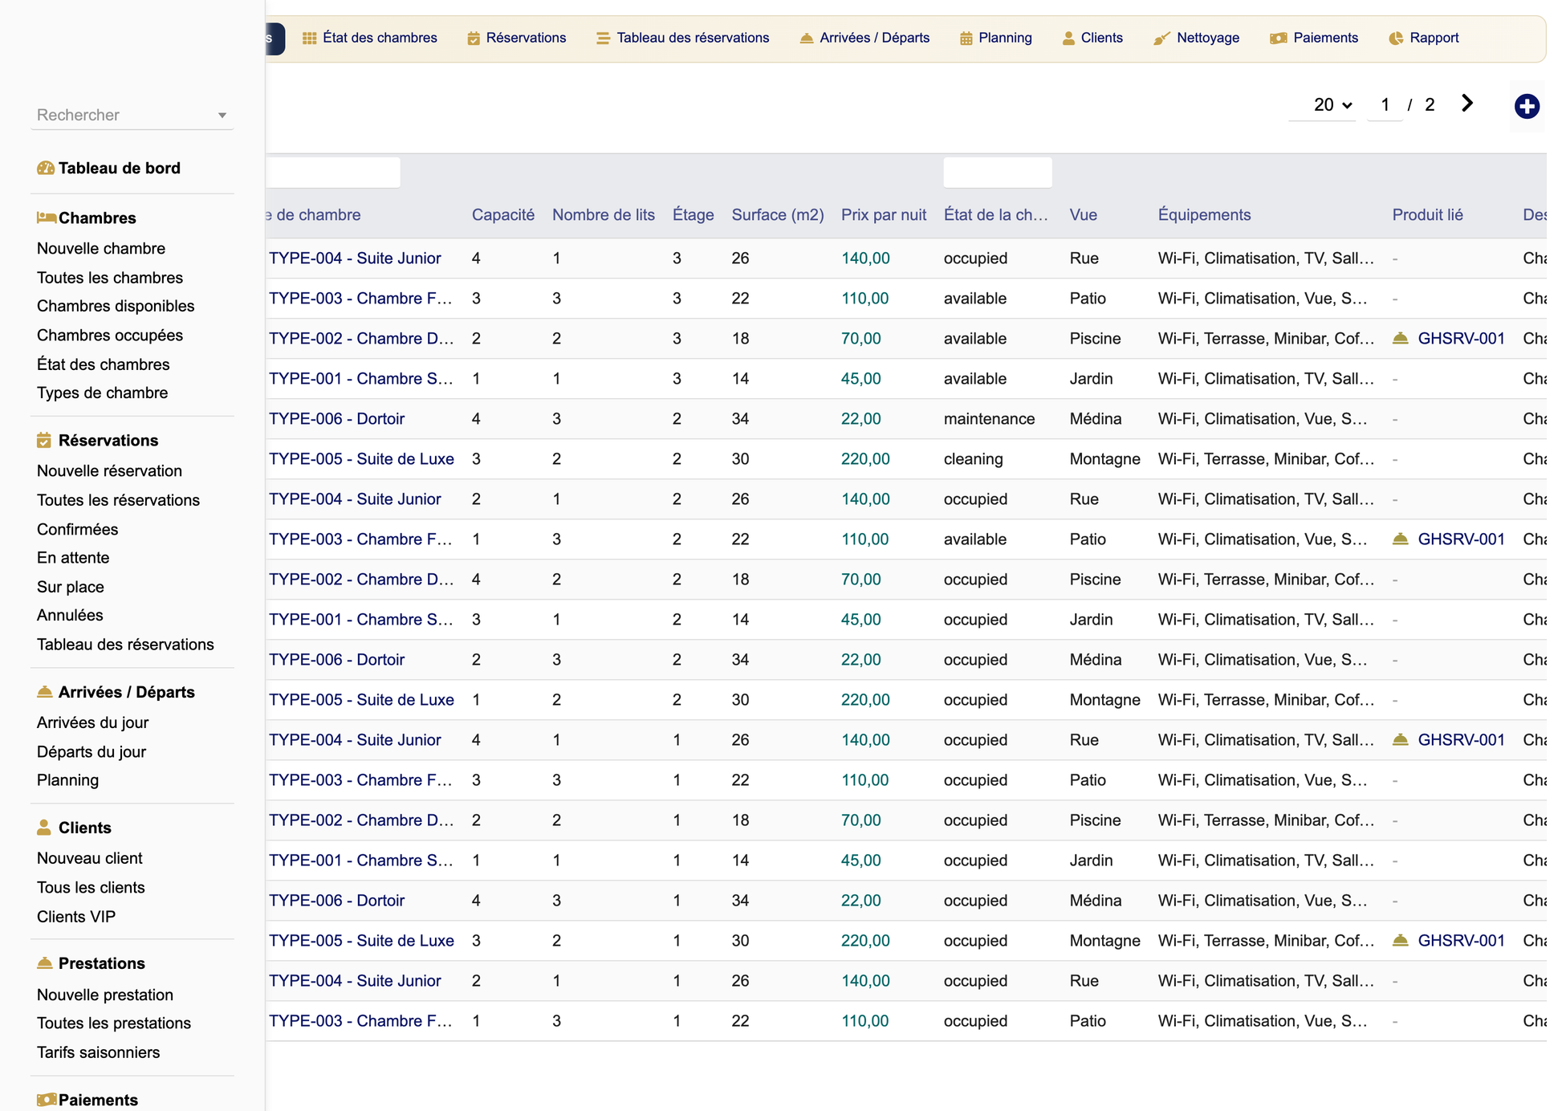The width and height of the screenshot is (1562, 1111).
Task: Go to the next page arrow
Action: [x=1467, y=104]
